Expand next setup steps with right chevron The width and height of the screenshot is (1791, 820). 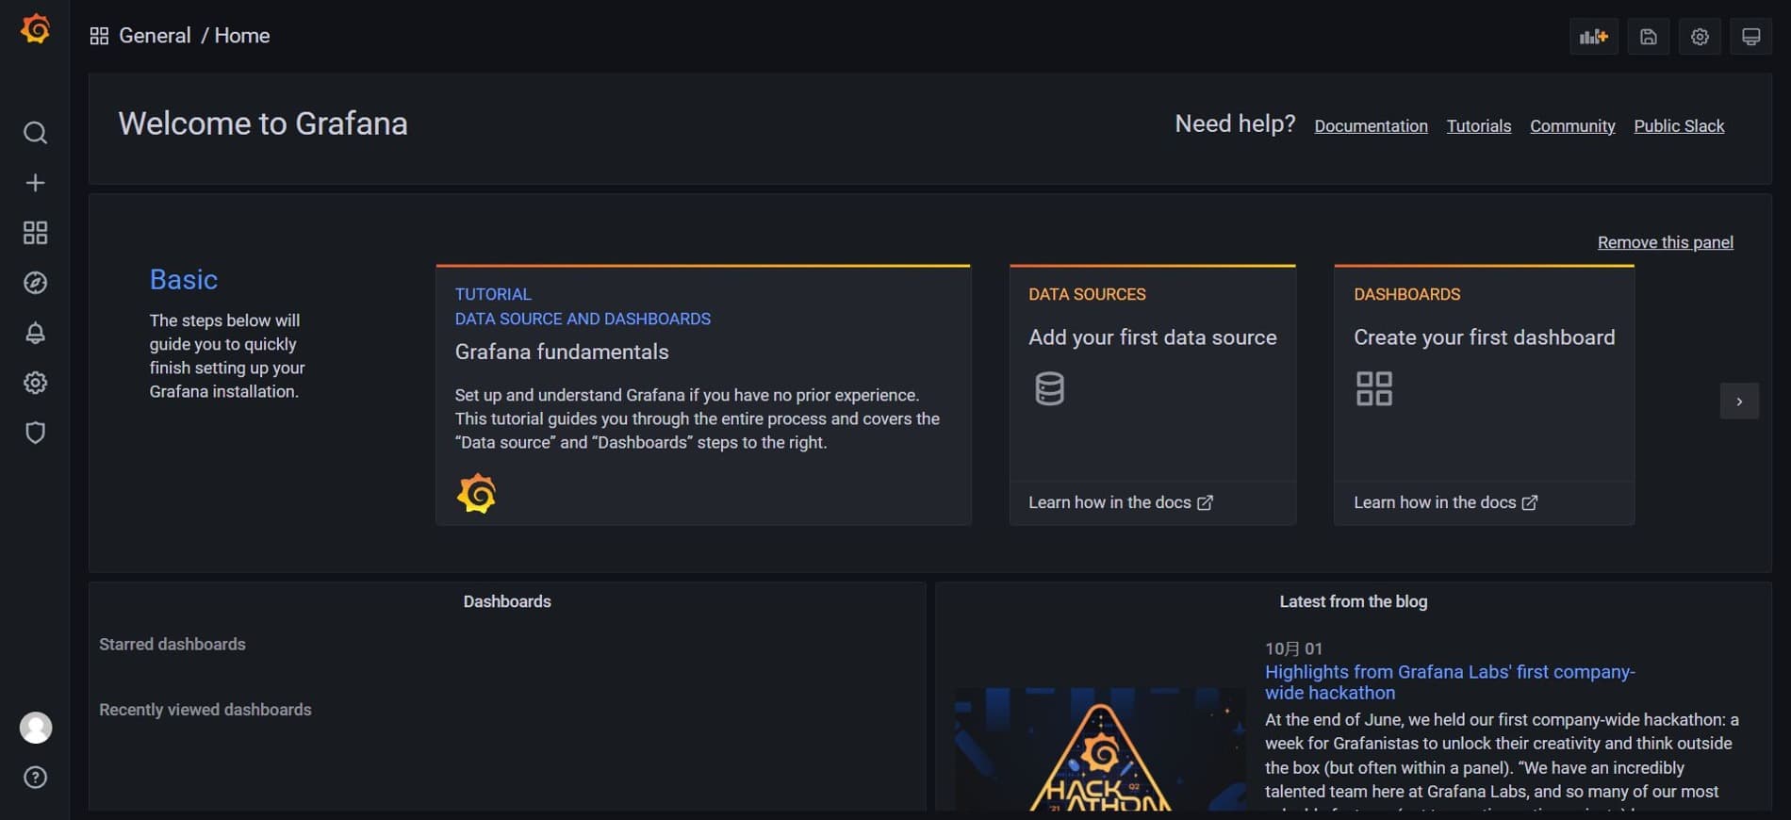[1739, 402]
